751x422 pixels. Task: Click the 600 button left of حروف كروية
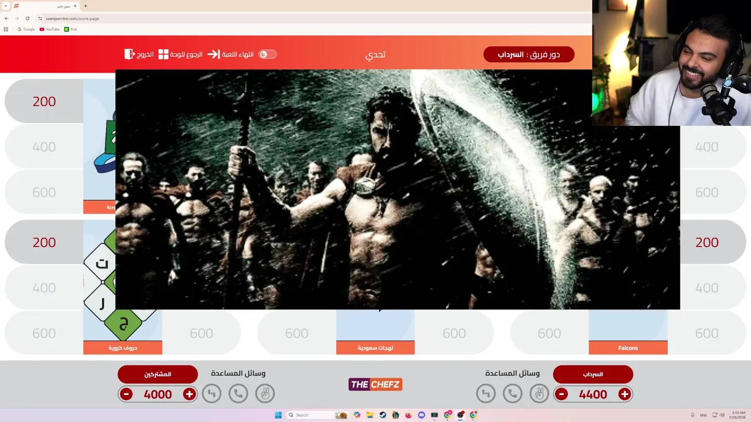click(44, 333)
